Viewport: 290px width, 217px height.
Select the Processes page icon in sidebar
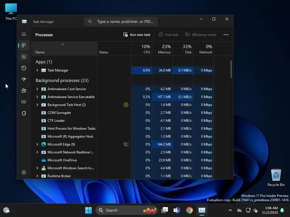pos(24,45)
